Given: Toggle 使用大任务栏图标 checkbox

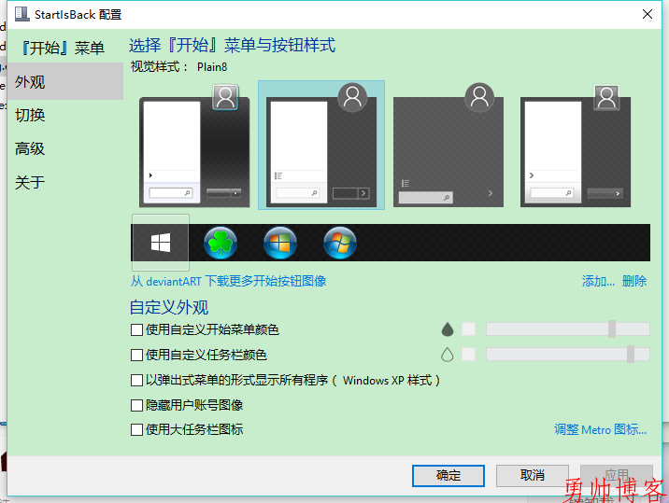Looking at the screenshot, I should tap(137, 429).
